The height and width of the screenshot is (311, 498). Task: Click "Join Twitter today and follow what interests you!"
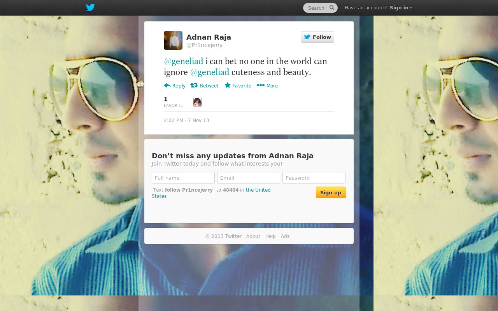click(x=217, y=164)
